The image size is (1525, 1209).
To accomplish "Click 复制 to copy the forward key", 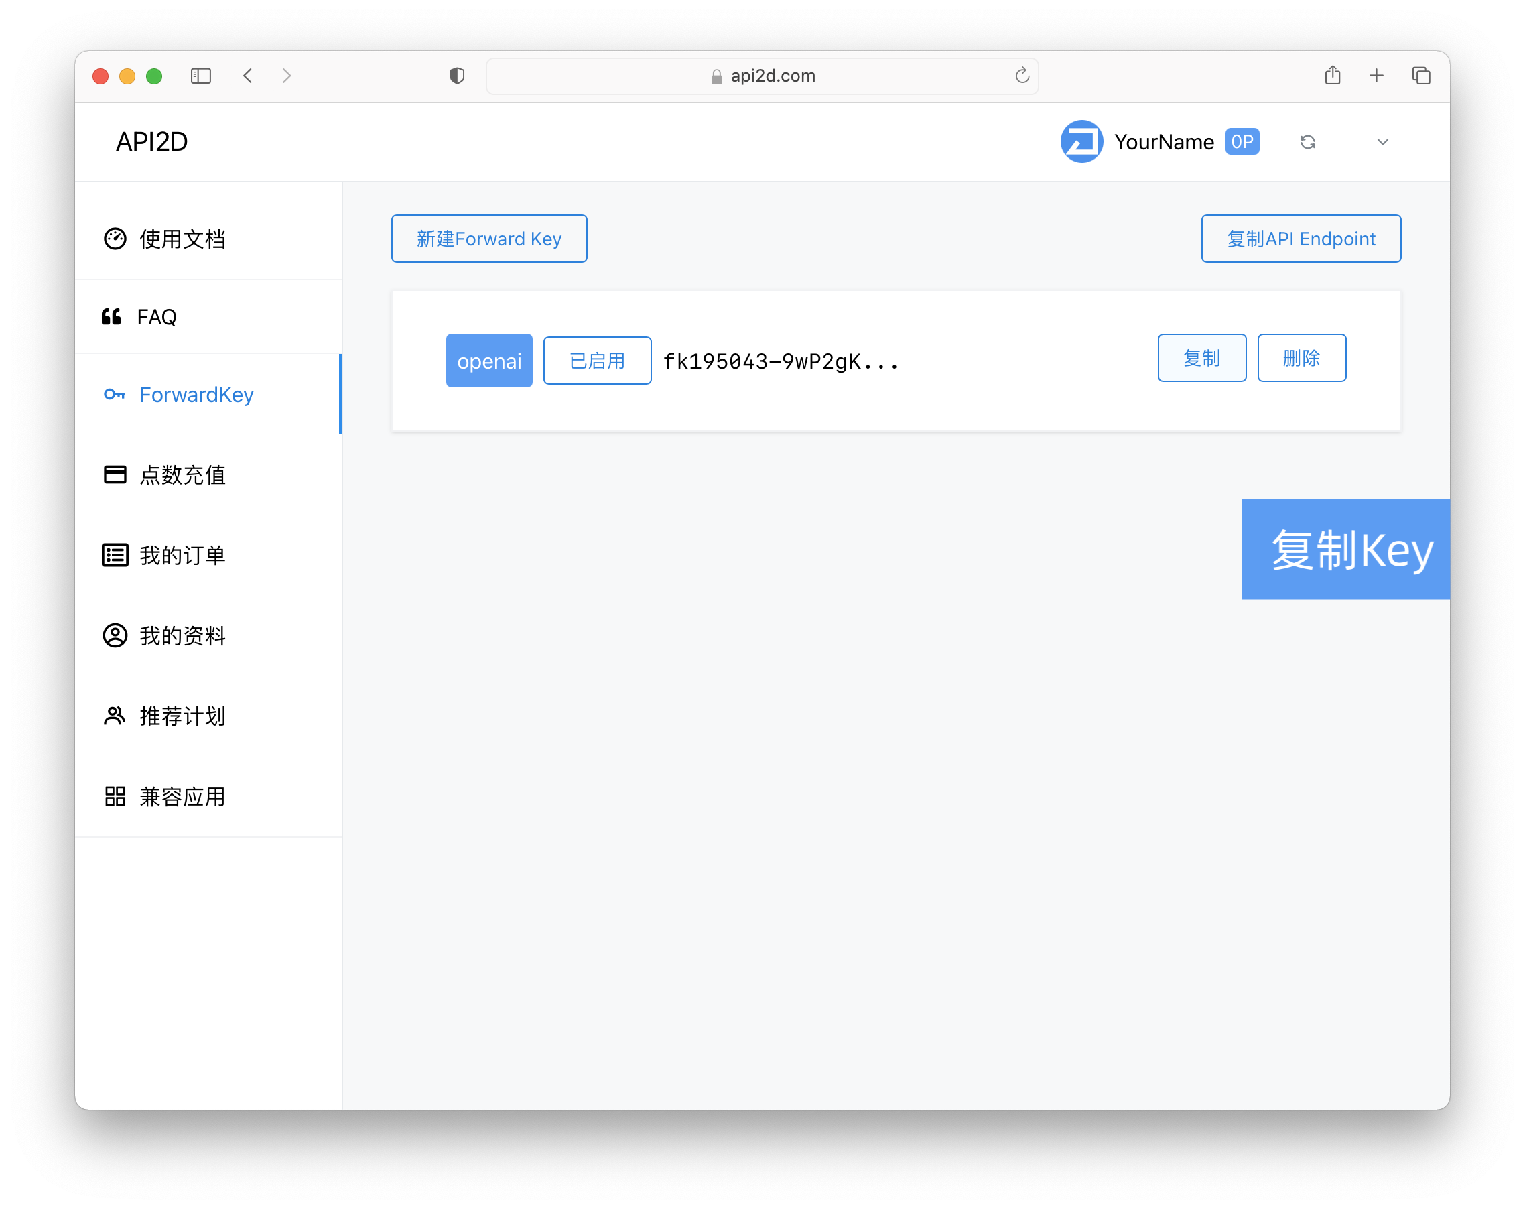I will [1201, 358].
